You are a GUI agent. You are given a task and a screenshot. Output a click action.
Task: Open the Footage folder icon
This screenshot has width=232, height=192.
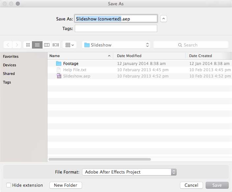coord(59,64)
